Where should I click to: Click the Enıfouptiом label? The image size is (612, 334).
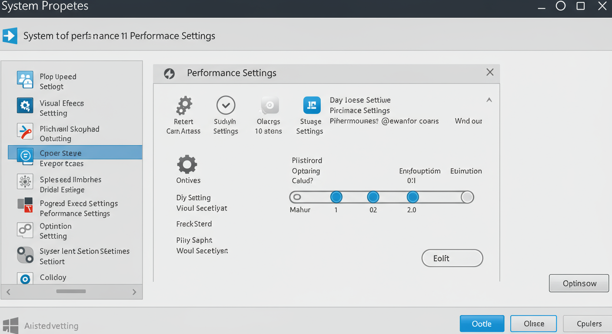click(x=420, y=171)
